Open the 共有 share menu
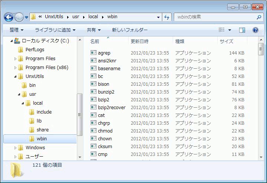This screenshot has width=267, height=183. [94, 30]
